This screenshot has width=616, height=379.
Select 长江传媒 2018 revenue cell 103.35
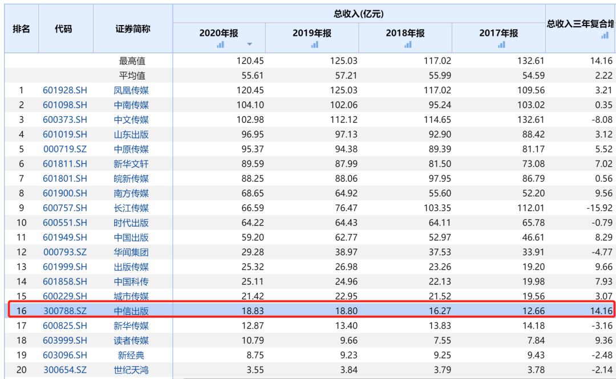click(437, 208)
